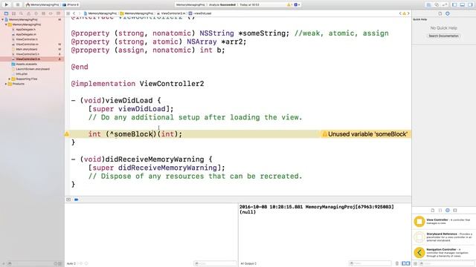Click the Unused variable 'someBlock' warning banner
The width and height of the screenshot is (476, 267).
pos(366,134)
